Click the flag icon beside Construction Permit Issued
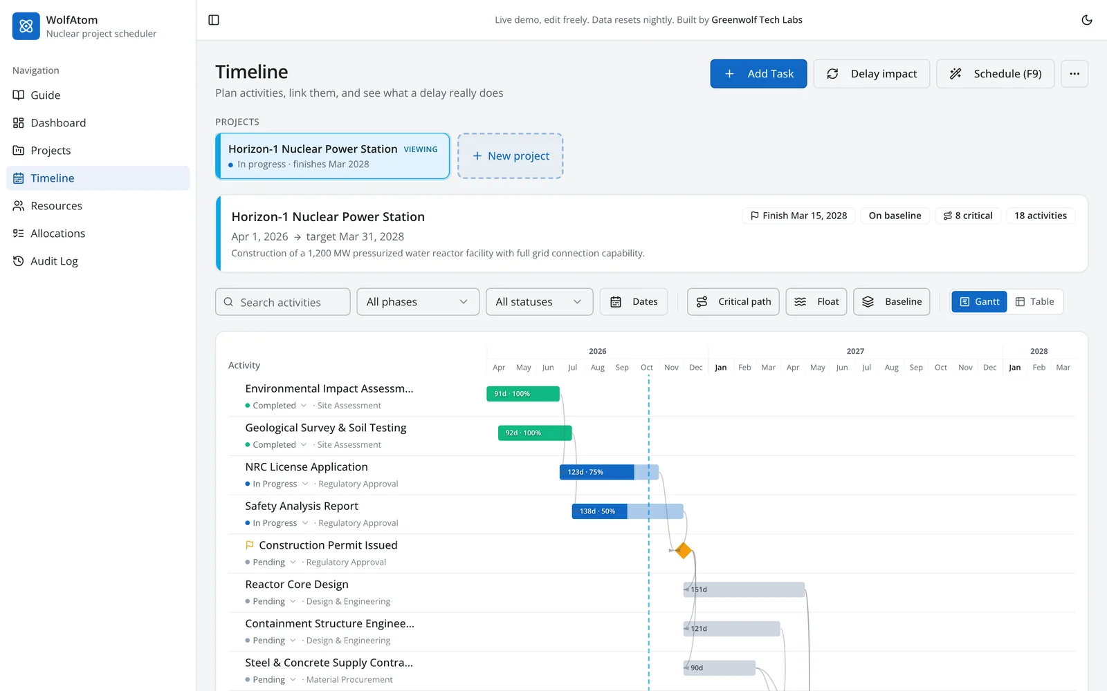The height and width of the screenshot is (691, 1107). [250, 545]
